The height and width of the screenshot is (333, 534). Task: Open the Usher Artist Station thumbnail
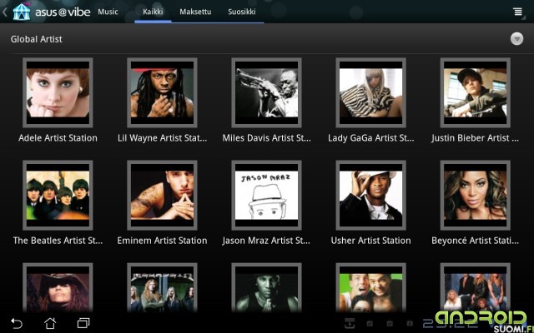pos(370,196)
